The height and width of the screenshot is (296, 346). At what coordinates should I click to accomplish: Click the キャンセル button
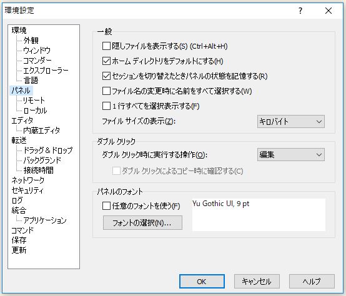(257, 282)
